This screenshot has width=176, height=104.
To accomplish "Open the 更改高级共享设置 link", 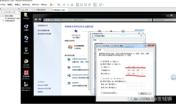I will click(x=44, y=34).
